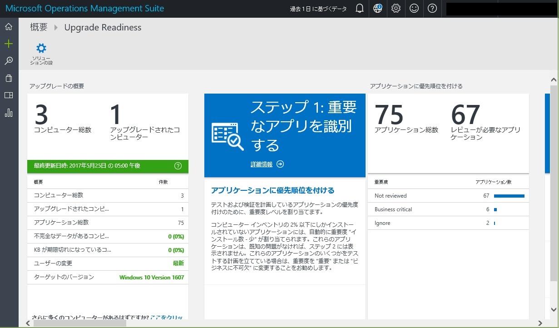
Task: Open the Settings gear in the top bar
Action: pos(396,8)
